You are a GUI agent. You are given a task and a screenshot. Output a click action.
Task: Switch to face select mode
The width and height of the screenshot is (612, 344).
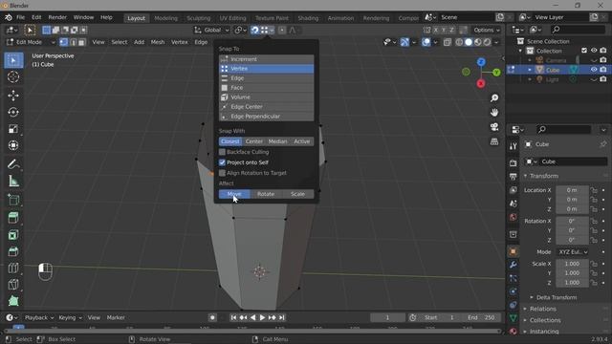[81, 42]
